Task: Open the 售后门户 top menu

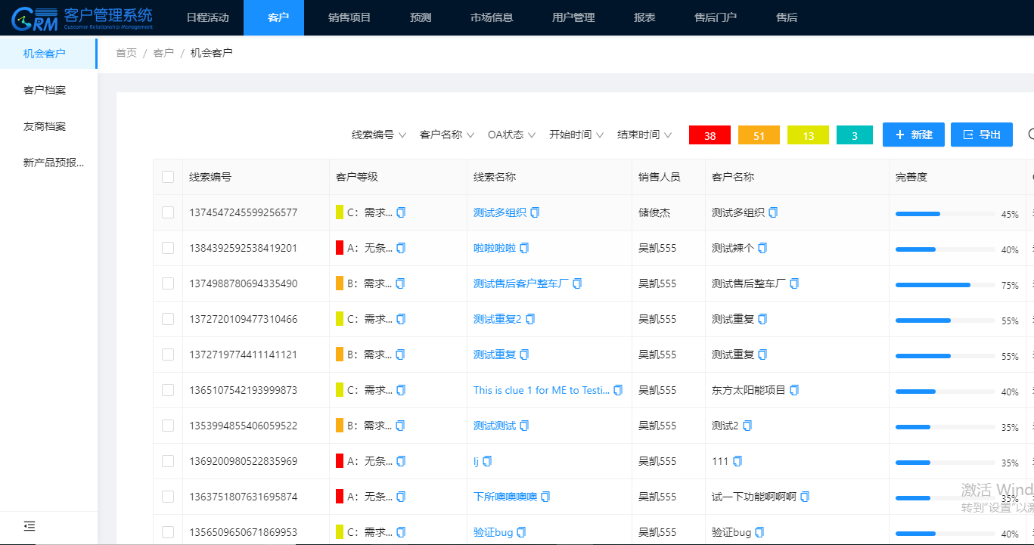Action: click(x=716, y=17)
